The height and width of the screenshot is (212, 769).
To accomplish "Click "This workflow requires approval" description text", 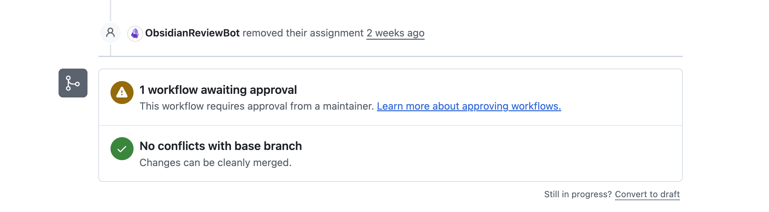I will (257, 106).
